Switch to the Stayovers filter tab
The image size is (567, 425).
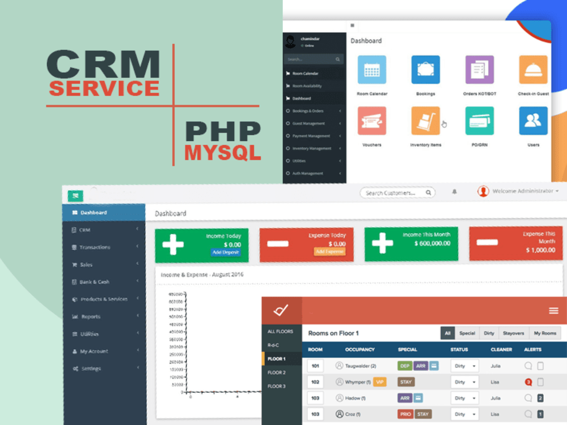514,333
